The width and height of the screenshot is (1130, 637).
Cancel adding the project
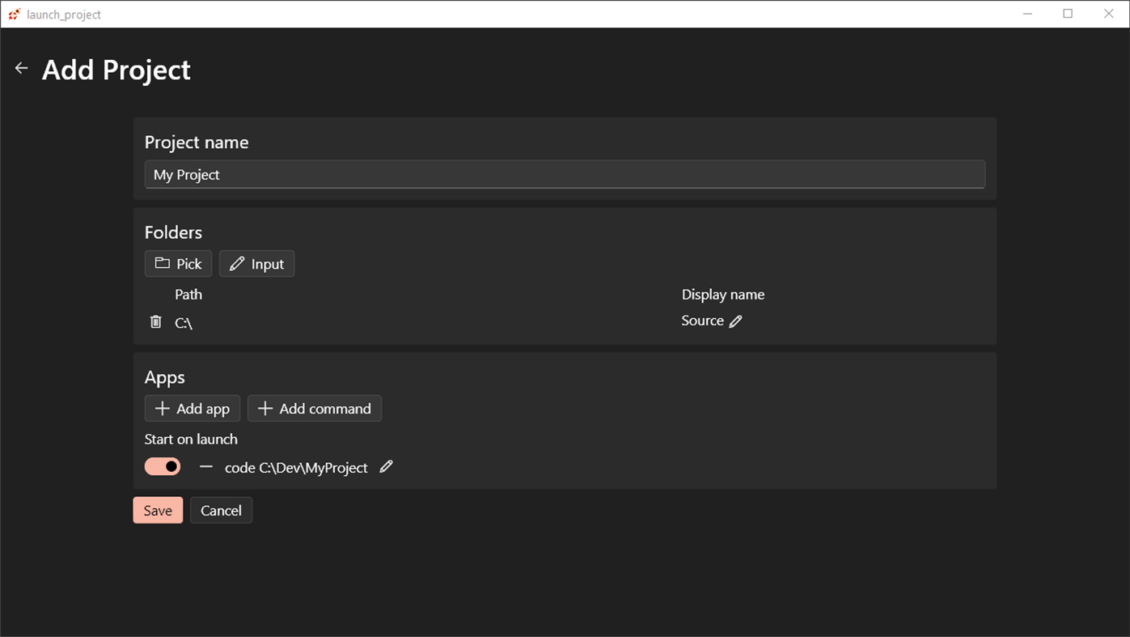tap(221, 511)
